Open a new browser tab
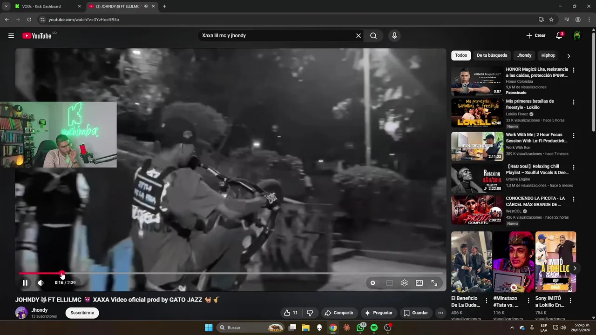The width and height of the screenshot is (596, 335). click(164, 7)
